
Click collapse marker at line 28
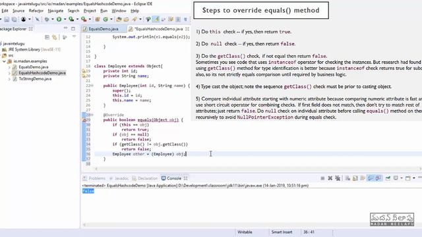pos(92,115)
